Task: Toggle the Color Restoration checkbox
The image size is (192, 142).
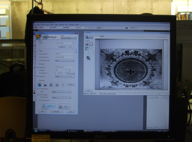Action: point(40,100)
